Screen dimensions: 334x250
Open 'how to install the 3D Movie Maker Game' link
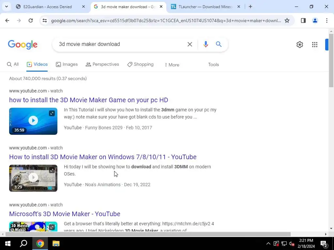click(89, 100)
